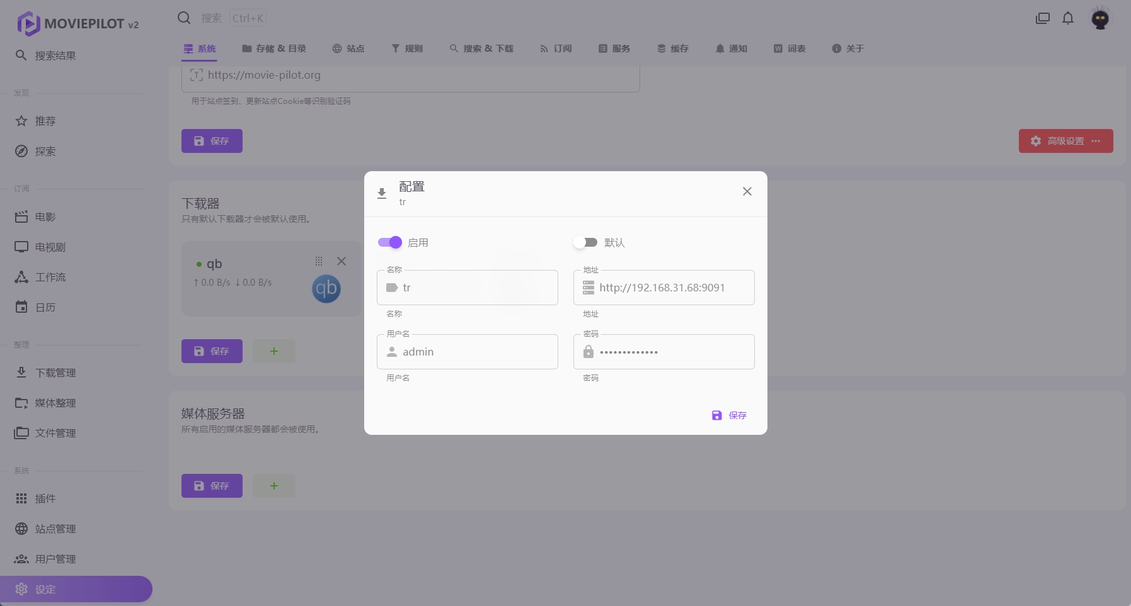
Task: Click 保存 button in 下载器 section
Action: coord(212,351)
